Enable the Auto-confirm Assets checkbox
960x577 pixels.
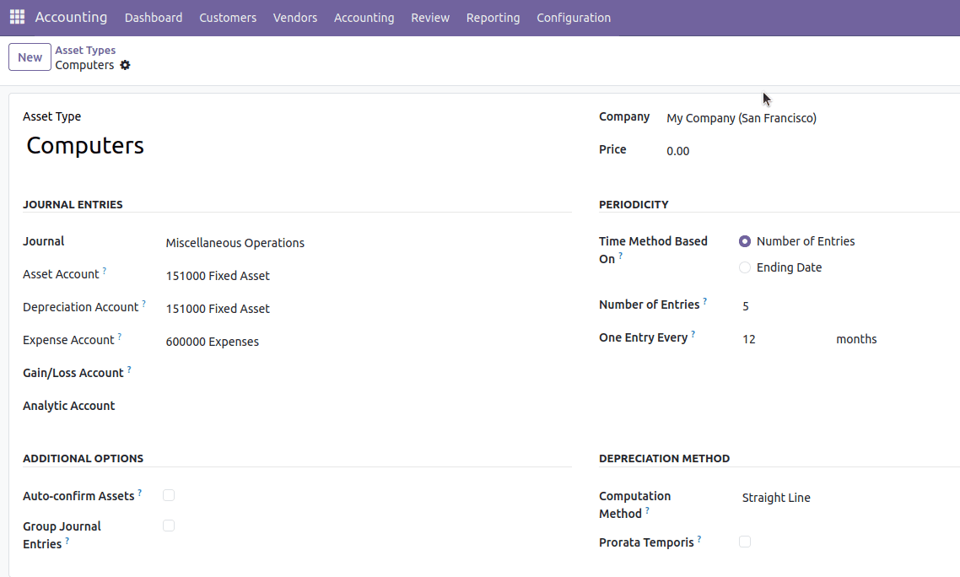pyautogui.click(x=169, y=495)
